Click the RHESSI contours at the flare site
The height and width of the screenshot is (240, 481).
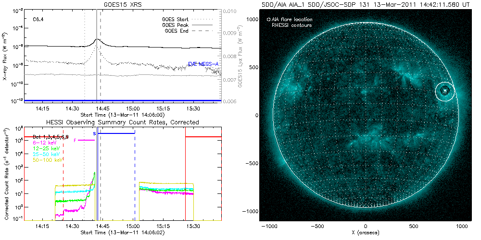pyautogui.click(x=445, y=90)
